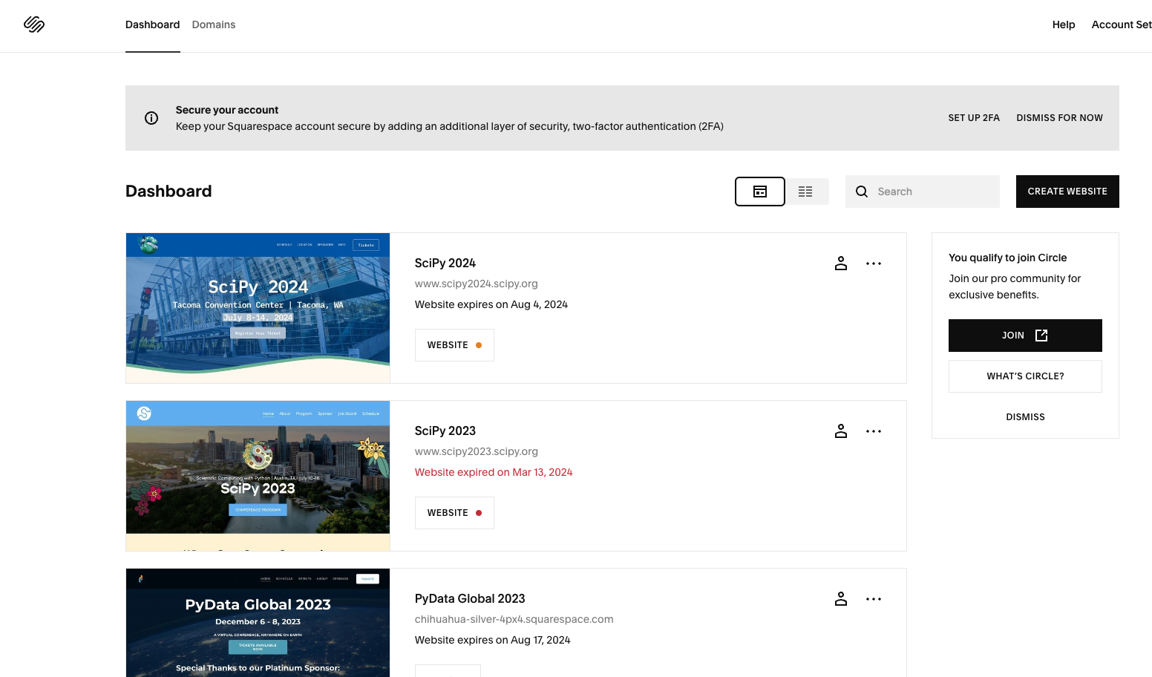This screenshot has height=677, width=1152.
Task: Click the SciPy 2024 site title
Action: point(445,264)
